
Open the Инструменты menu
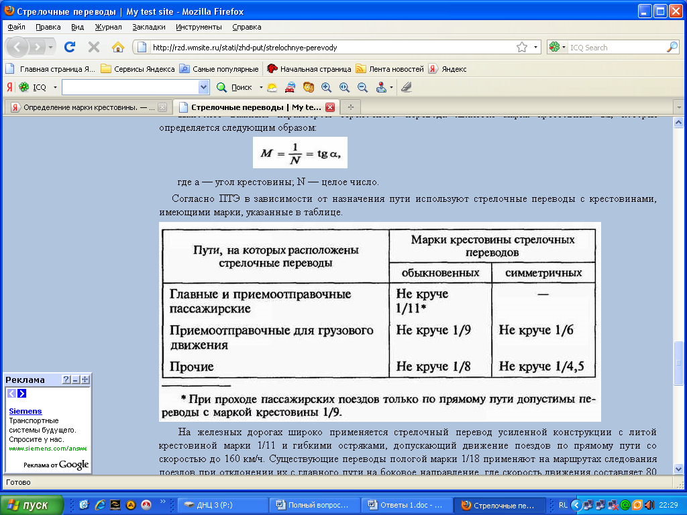[199, 27]
